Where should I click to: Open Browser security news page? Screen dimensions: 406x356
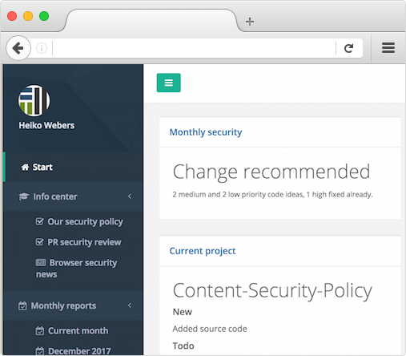(x=76, y=269)
